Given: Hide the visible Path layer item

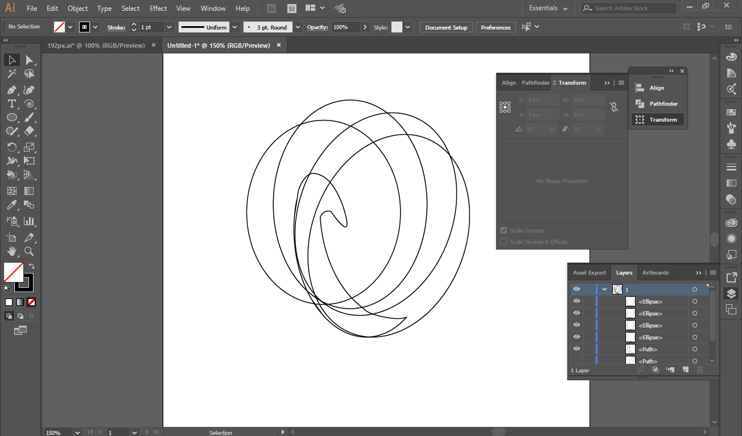Looking at the screenshot, I should (x=576, y=349).
